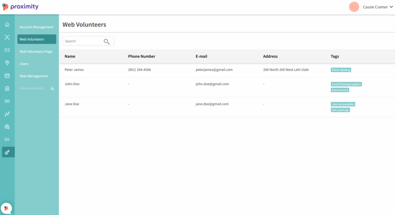Click the line graph analytics icon
Screen dimensions: 395x215
tap(7, 114)
